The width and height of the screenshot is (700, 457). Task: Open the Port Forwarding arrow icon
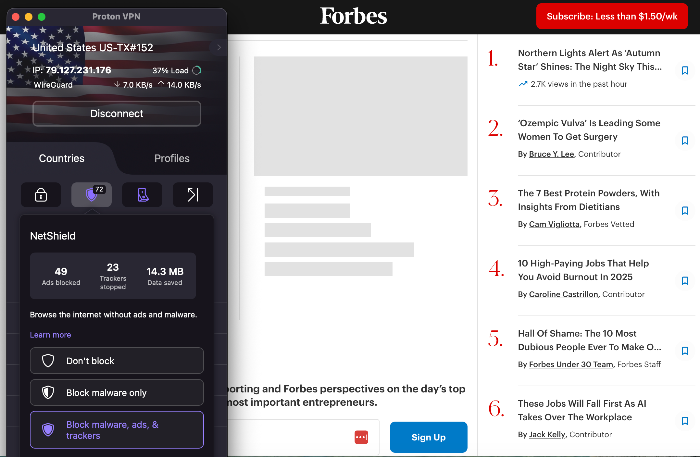click(193, 195)
